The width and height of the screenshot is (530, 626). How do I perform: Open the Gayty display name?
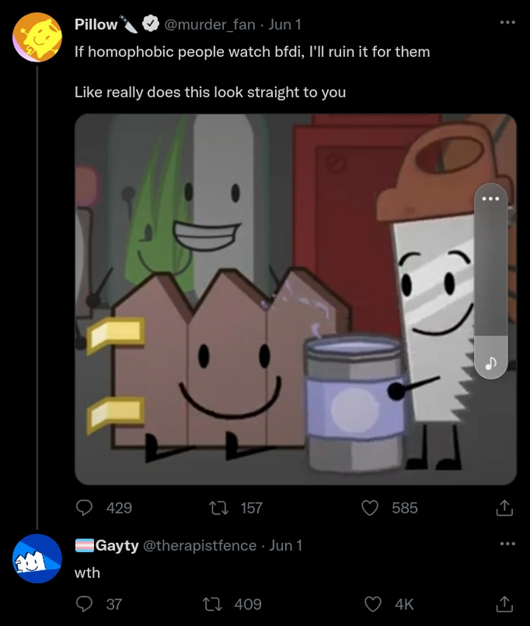click(117, 545)
